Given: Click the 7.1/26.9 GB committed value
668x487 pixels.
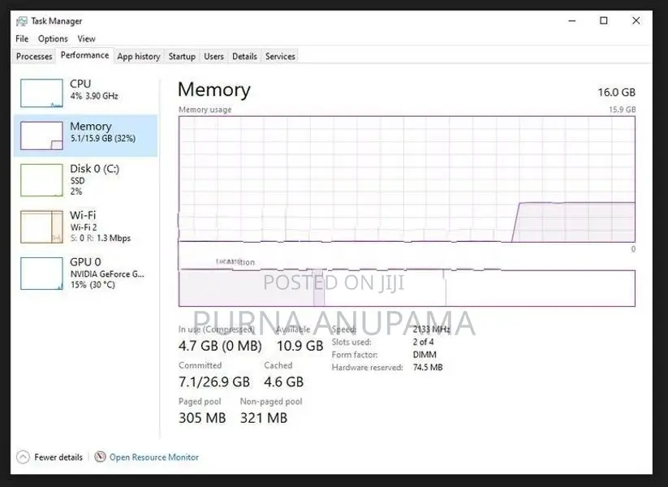Looking at the screenshot, I should tap(214, 381).
